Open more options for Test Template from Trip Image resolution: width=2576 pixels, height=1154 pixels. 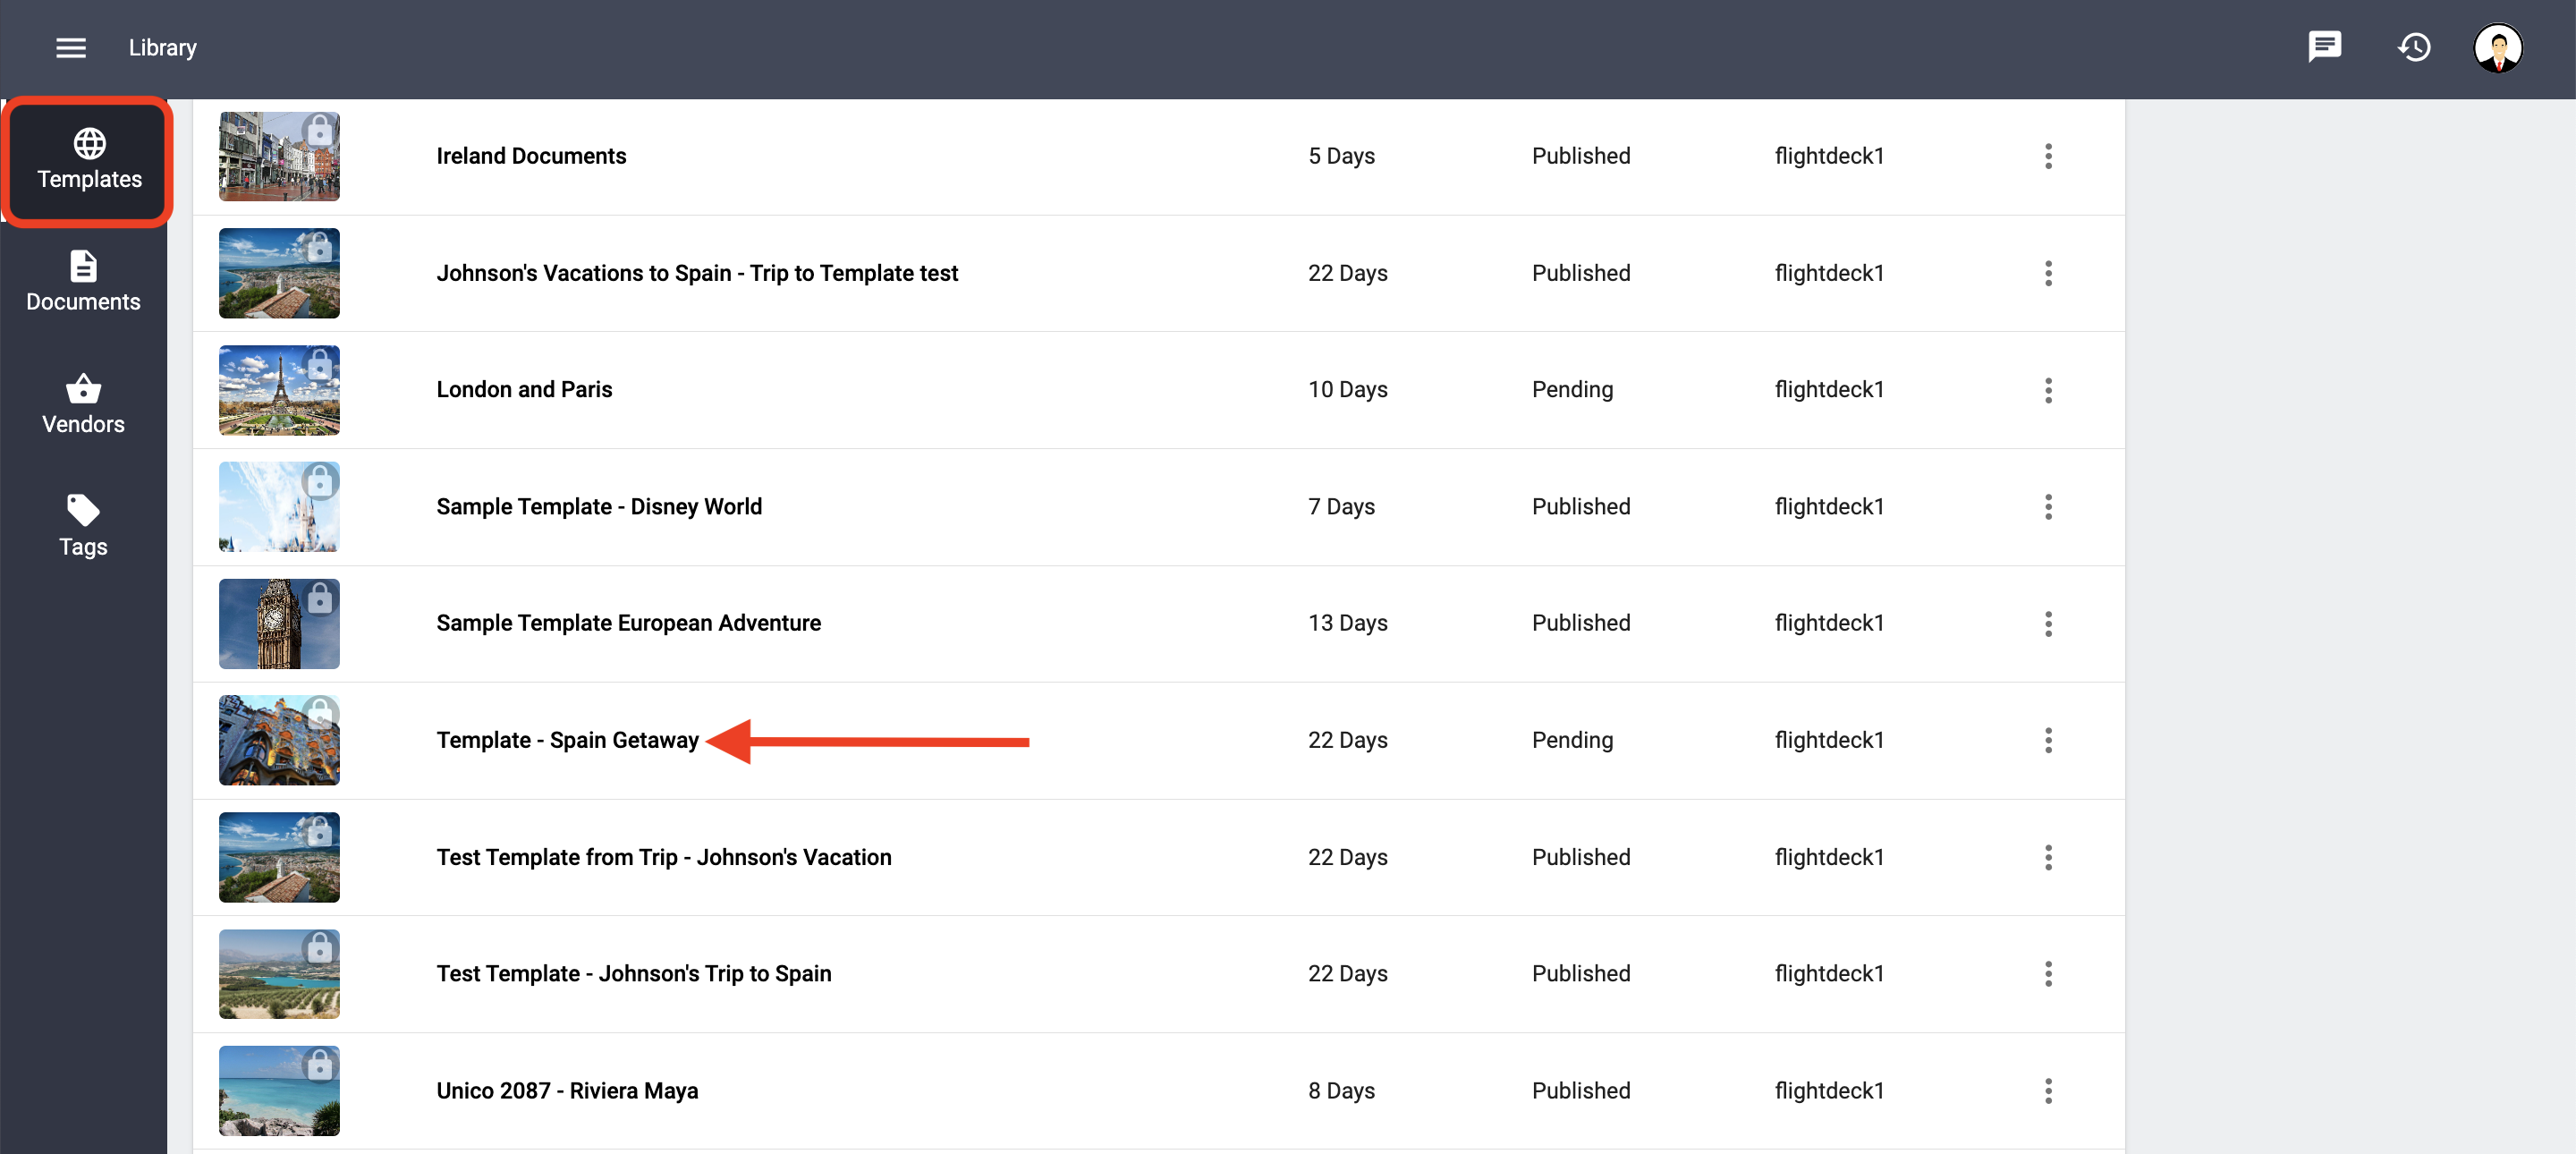tap(2047, 857)
